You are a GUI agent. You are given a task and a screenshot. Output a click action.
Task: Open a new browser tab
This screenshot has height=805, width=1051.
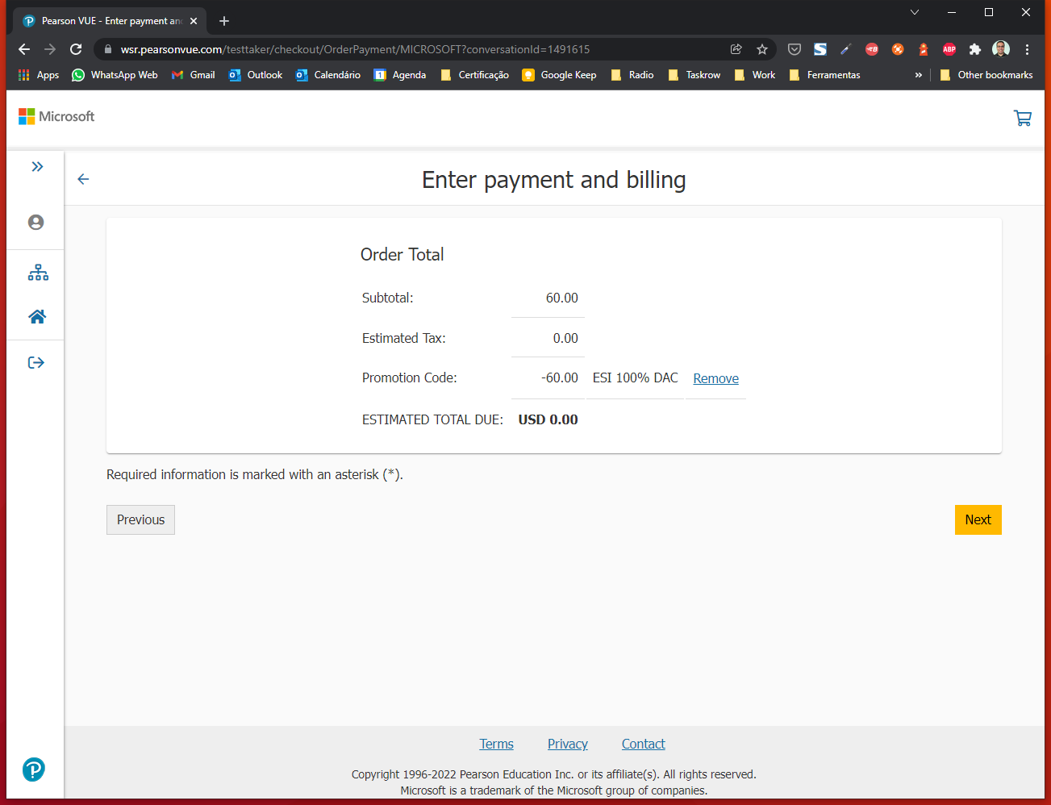click(224, 21)
